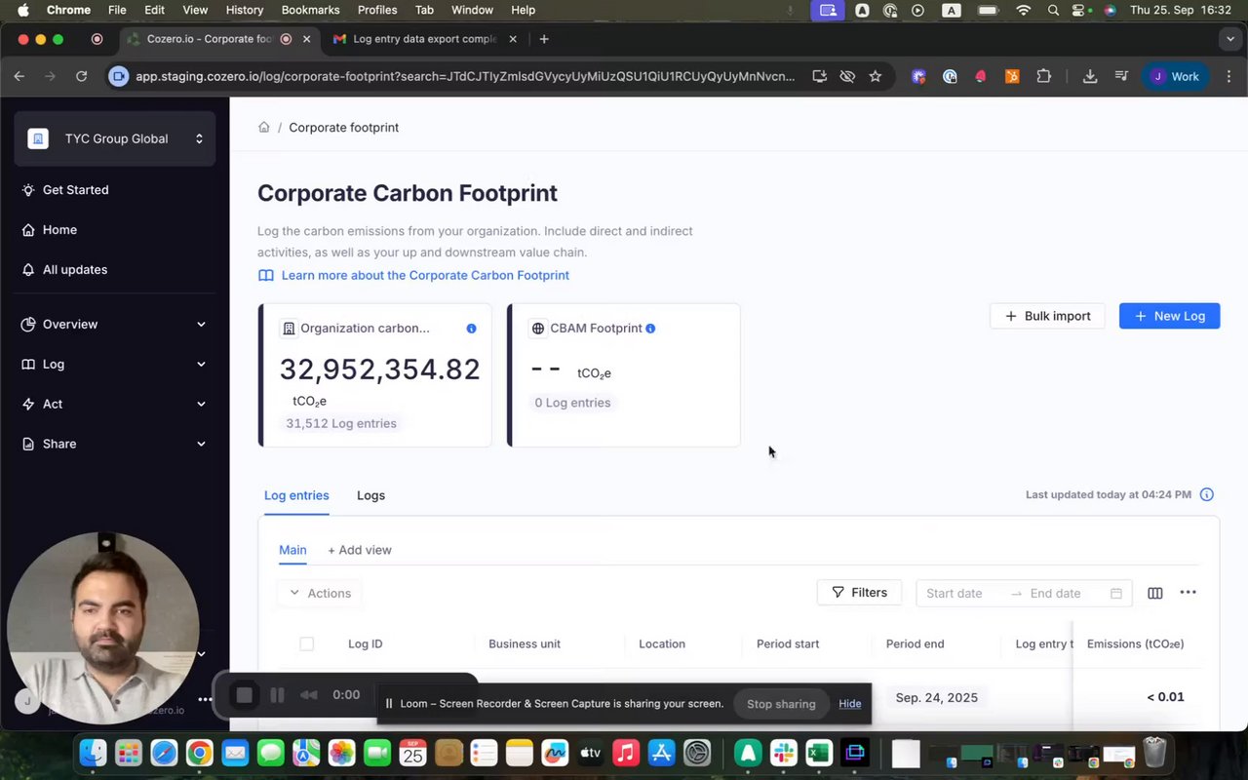1248x780 pixels.
Task: Click the media control icon in Chrome toolbar
Action: [1121, 76]
